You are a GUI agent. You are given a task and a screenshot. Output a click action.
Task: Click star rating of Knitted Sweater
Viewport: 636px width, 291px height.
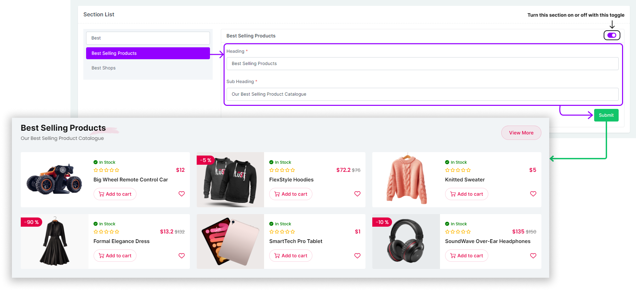[458, 170]
